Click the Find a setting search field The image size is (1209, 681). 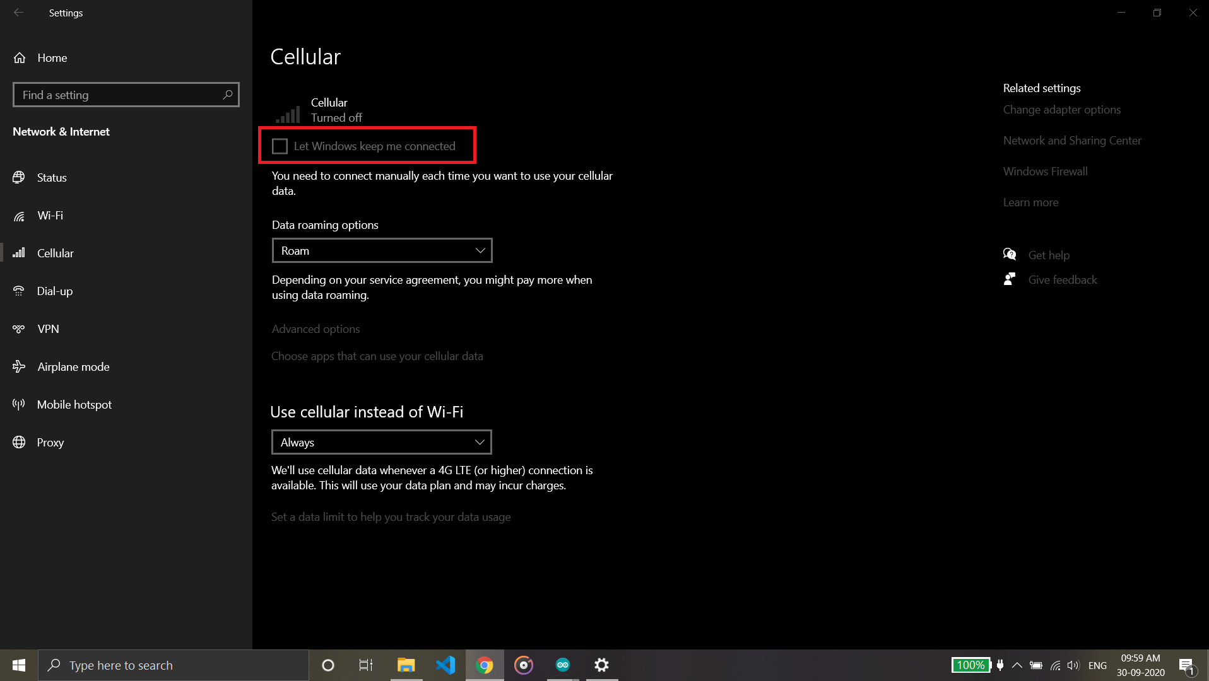coord(126,95)
